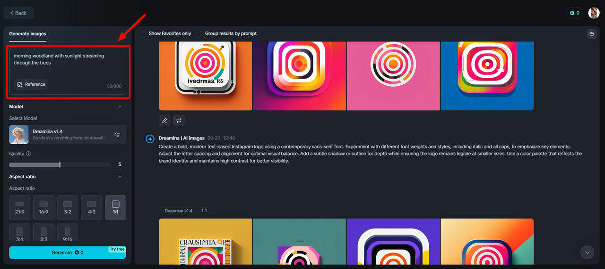Enable Show Favorites only checkbox
The width and height of the screenshot is (605, 269).
coord(143,33)
